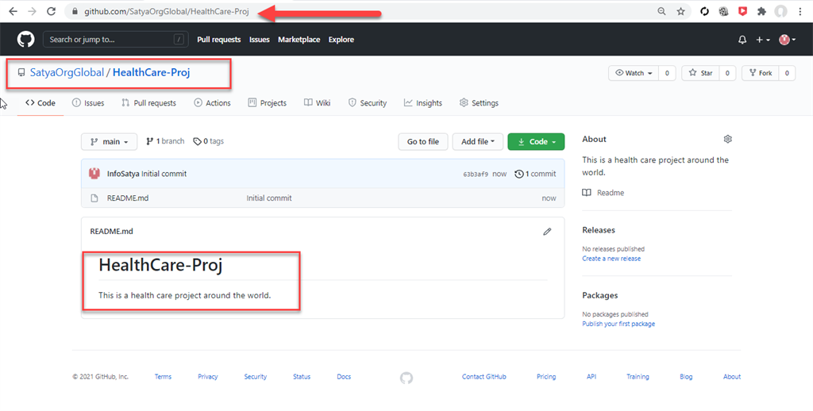The height and width of the screenshot is (411, 813).
Task: Go forward with the browser forward arrow
Action: coord(32,11)
